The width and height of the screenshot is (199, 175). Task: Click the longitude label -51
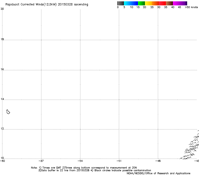(x=119, y=161)
